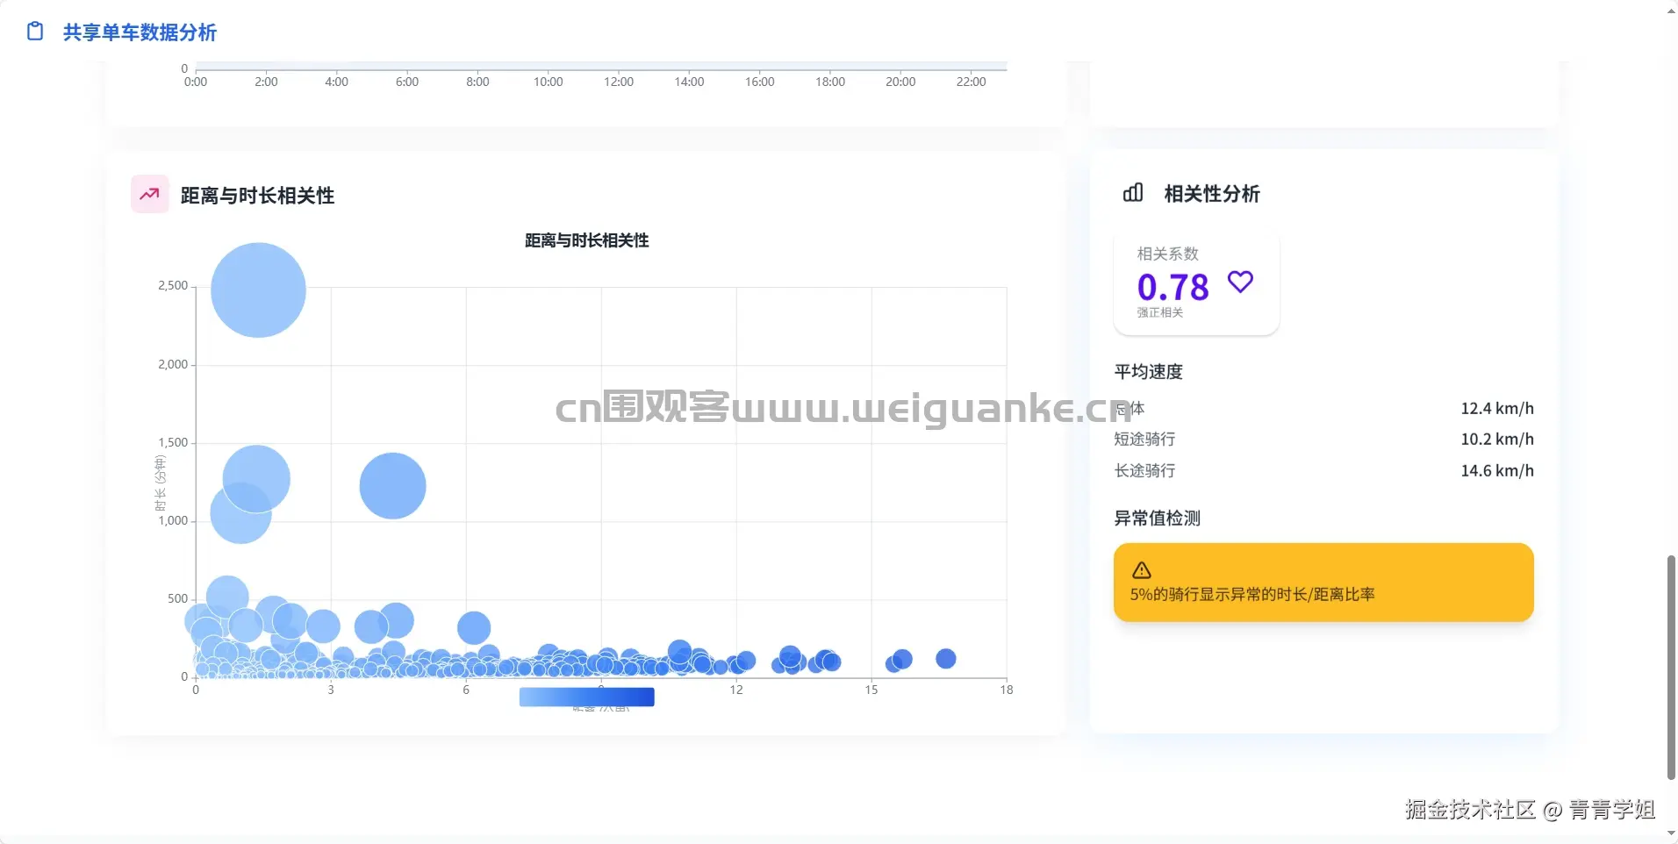
Task: Click the 12.4 km/h value
Action: (x=1497, y=408)
